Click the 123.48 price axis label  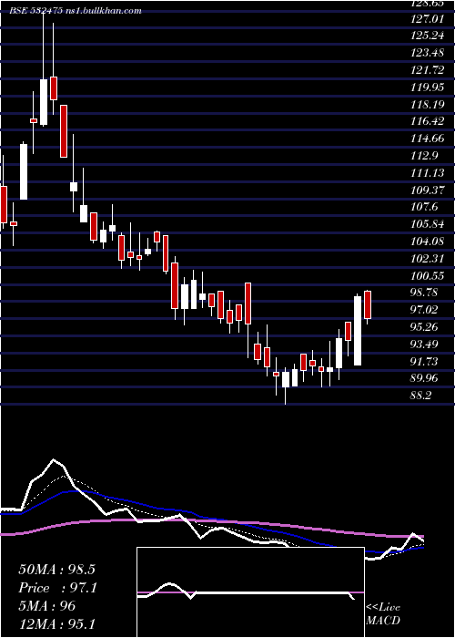[427, 53]
